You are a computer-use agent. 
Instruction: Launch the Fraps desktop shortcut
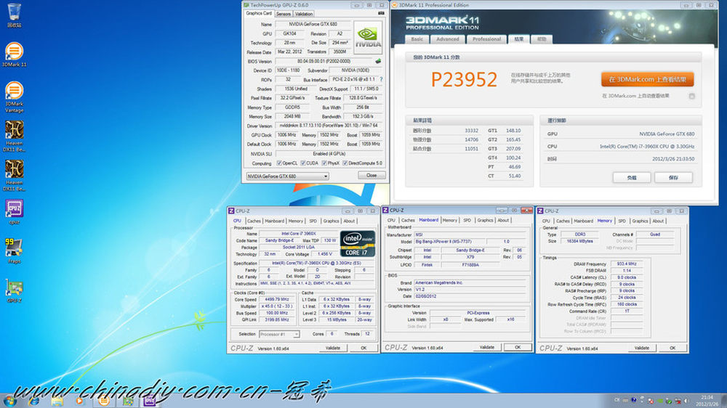pos(14,251)
